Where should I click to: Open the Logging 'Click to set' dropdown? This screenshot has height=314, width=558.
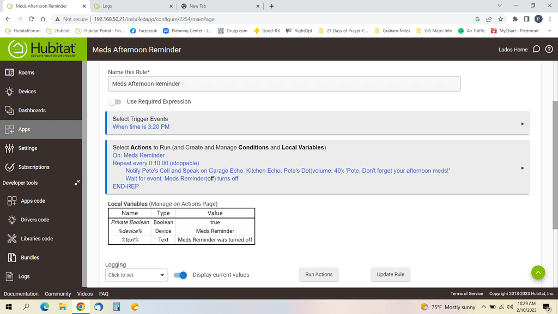tap(136, 275)
